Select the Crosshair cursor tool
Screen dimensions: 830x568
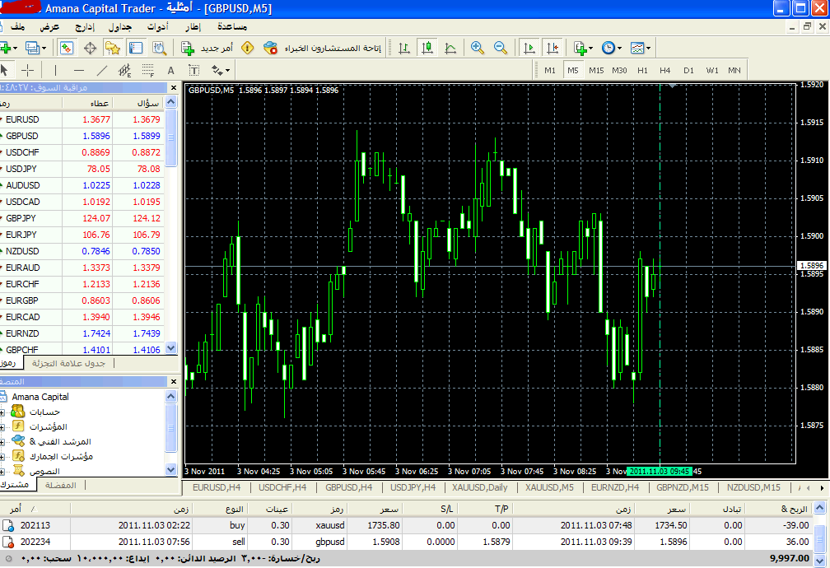pos(28,70)
